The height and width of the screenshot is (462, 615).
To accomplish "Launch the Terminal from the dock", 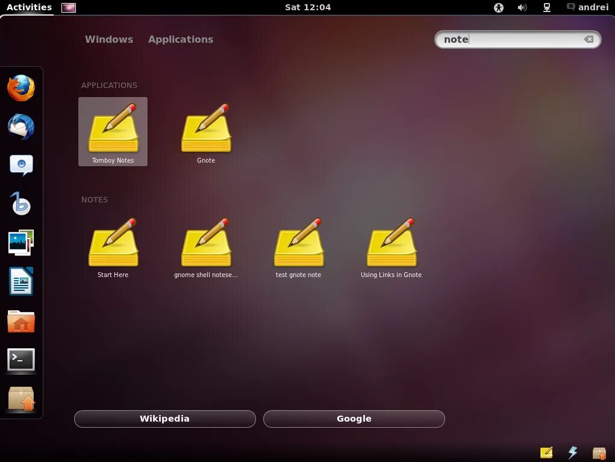I will coord(21,360).
